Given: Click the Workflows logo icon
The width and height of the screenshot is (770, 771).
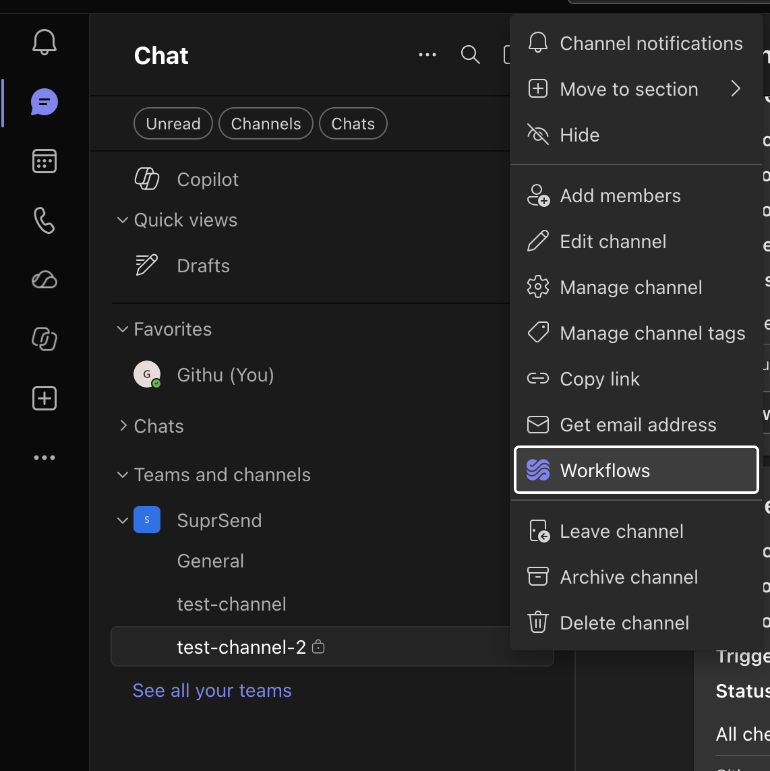Looking at the screenshot, I should 538,470.
